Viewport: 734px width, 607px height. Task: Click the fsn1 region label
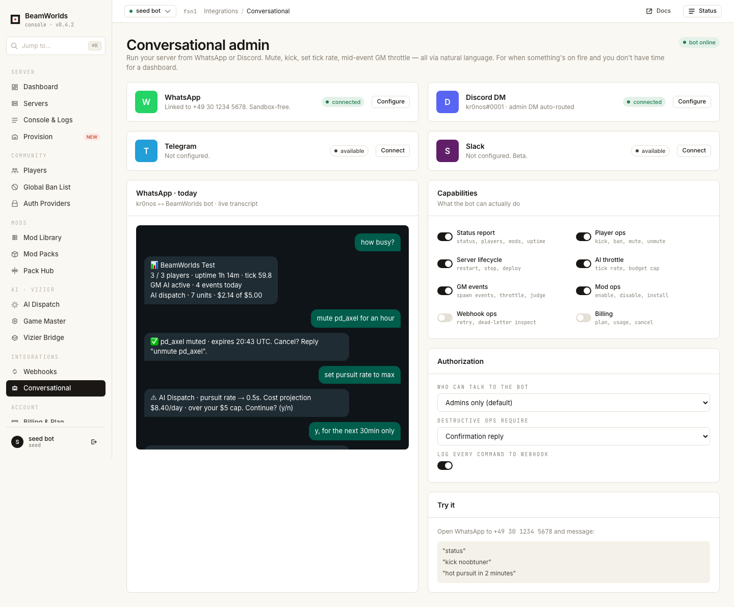190,11
